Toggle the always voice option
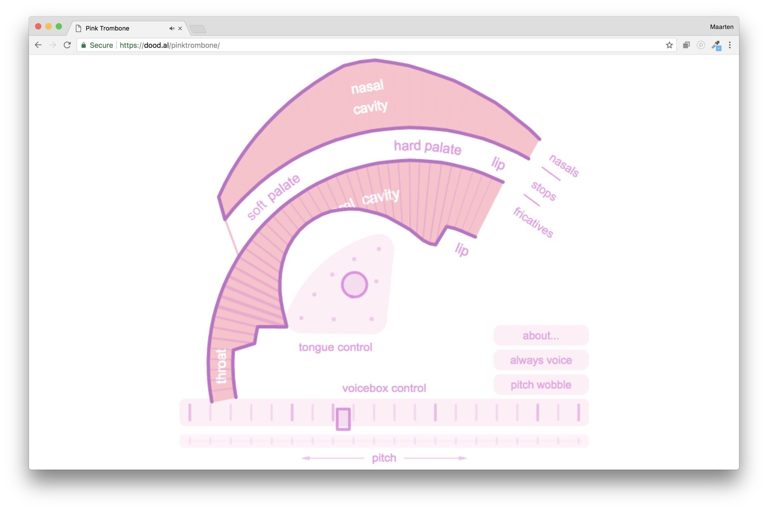Screen dimensions: 768x511 pos(540,360)
